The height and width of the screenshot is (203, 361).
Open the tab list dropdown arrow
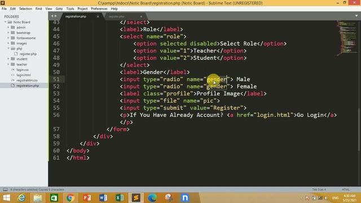[356, 16]
